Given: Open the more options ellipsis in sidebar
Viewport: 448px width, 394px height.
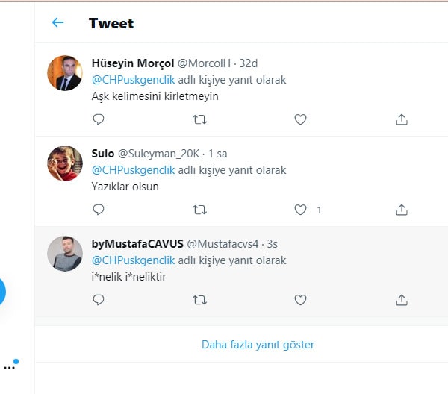Looking at the screenshot, I should click(x=9, y=367).
